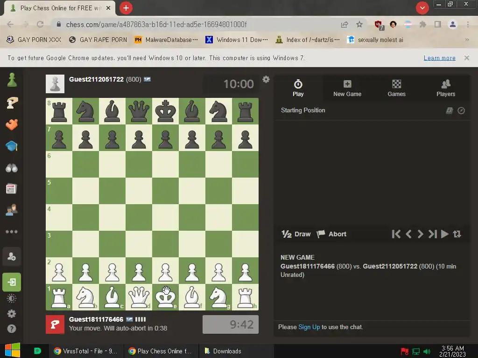
Task: Open the Windows Start button
Action: (12, 351)
